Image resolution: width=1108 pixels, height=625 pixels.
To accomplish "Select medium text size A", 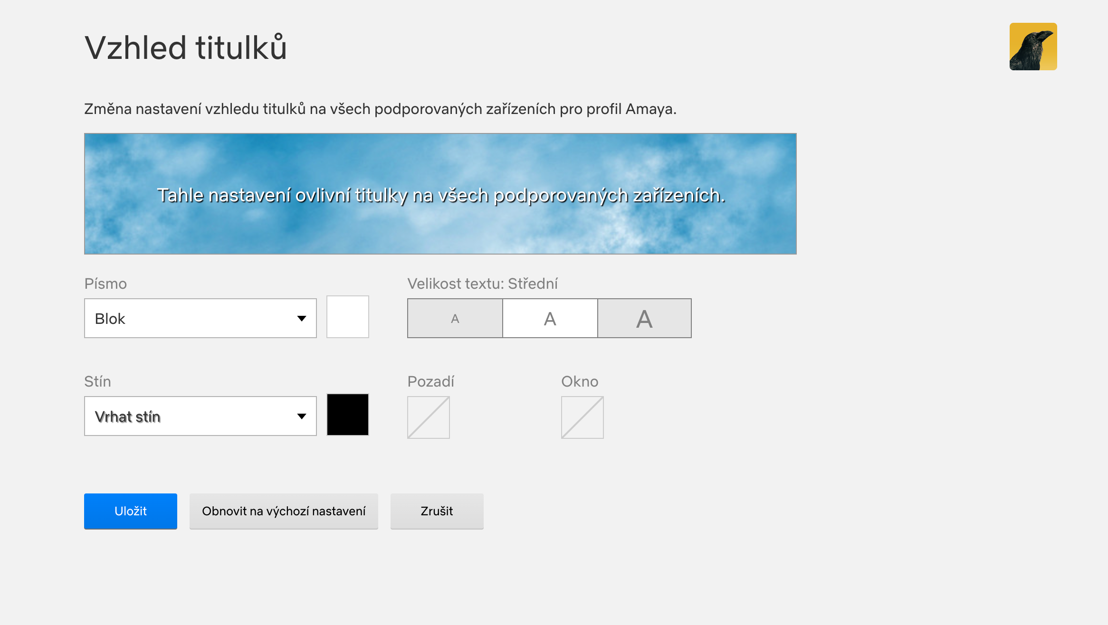I will [x=550, y=318].
